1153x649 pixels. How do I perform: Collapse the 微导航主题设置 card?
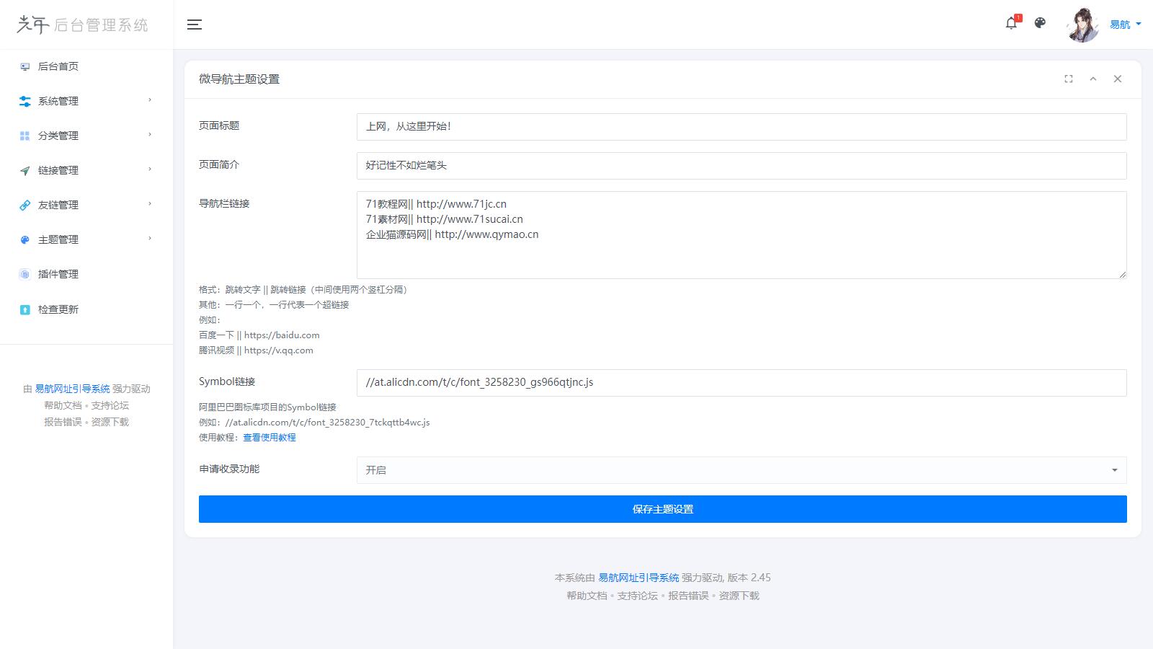click(1093, 79)
